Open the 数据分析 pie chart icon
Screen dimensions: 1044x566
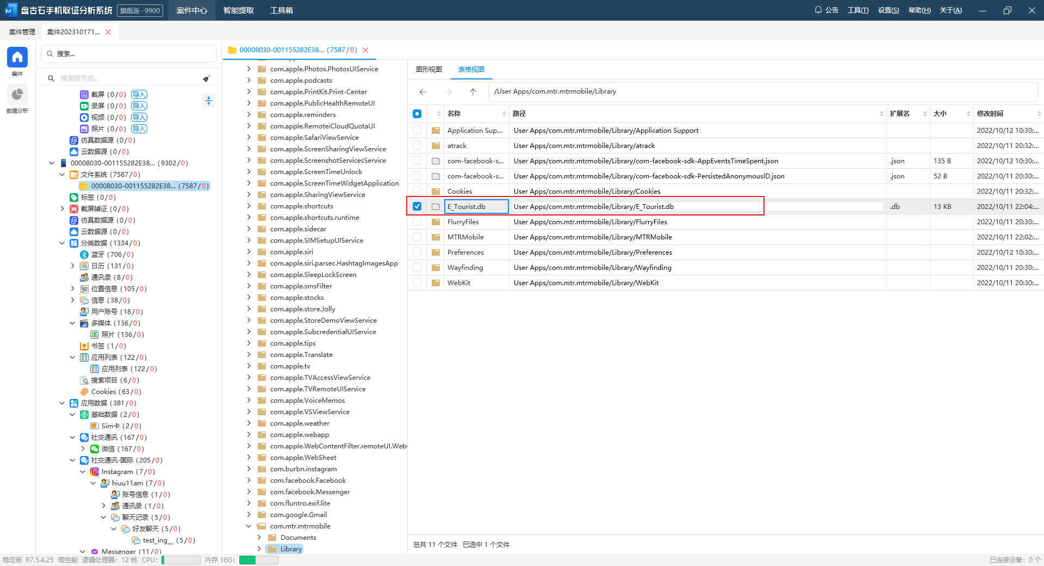17,95
